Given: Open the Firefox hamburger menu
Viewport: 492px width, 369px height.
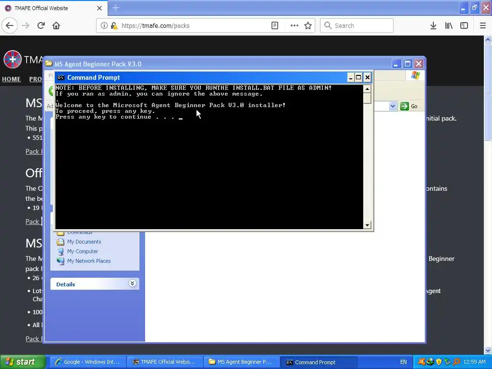Looking at the screenshot, I should (483, 25).
